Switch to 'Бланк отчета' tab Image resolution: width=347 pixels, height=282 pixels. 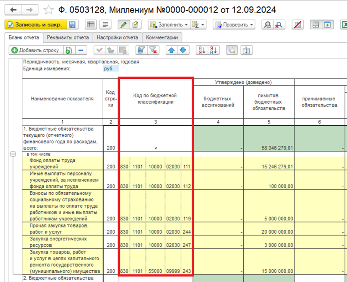[24, 38]
